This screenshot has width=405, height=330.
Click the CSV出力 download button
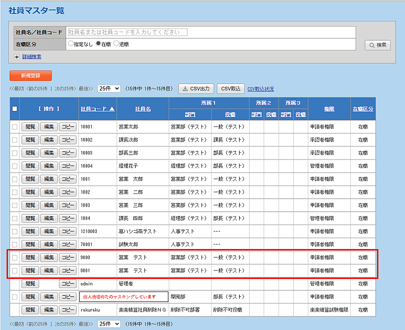(196, 89)
